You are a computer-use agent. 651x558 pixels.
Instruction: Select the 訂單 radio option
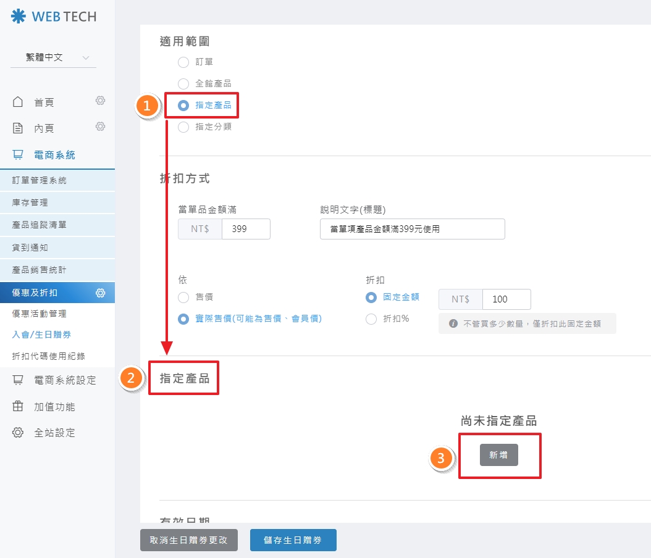point(183,62)
